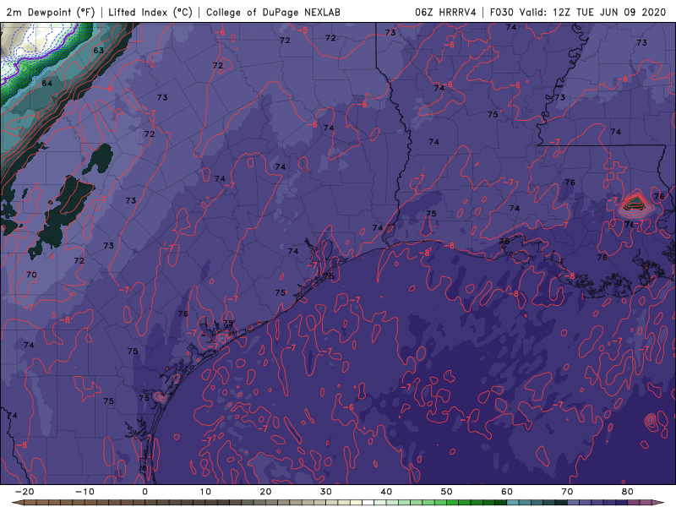Click the -10 tick label on the colorbar
Viewport: 676px width, 507px height.
(x=84, y=492)
